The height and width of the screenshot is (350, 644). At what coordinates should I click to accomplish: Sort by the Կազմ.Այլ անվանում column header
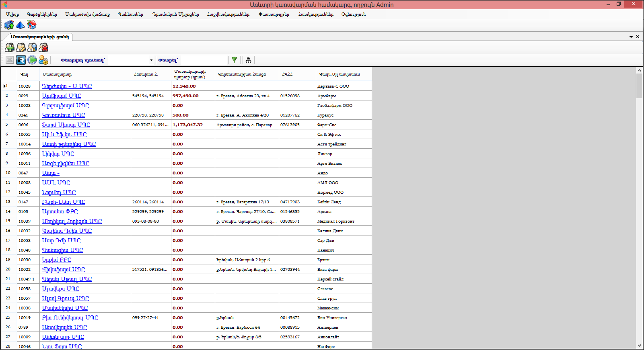tap(344, 74)
